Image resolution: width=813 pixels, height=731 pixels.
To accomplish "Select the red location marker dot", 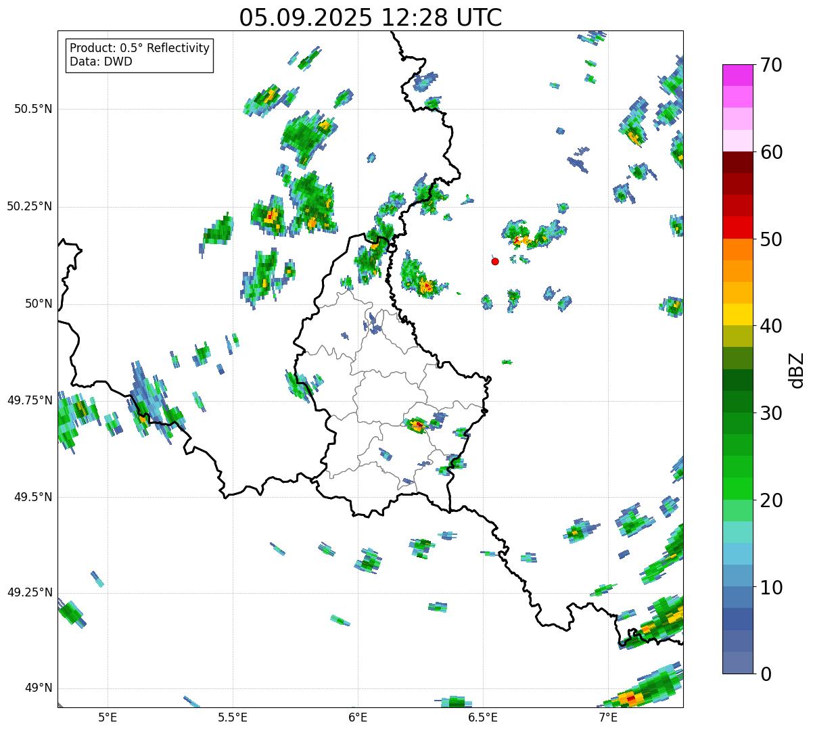I will click(x=495, y=261).
